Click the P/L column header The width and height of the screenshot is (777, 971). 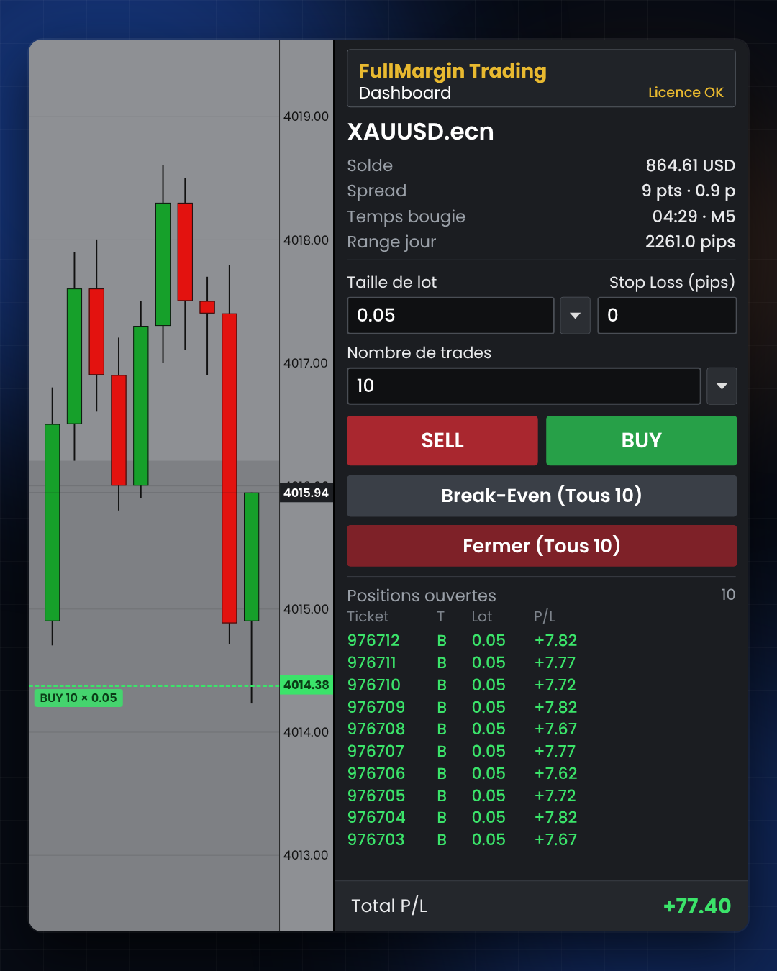click(x=545, y=616)
